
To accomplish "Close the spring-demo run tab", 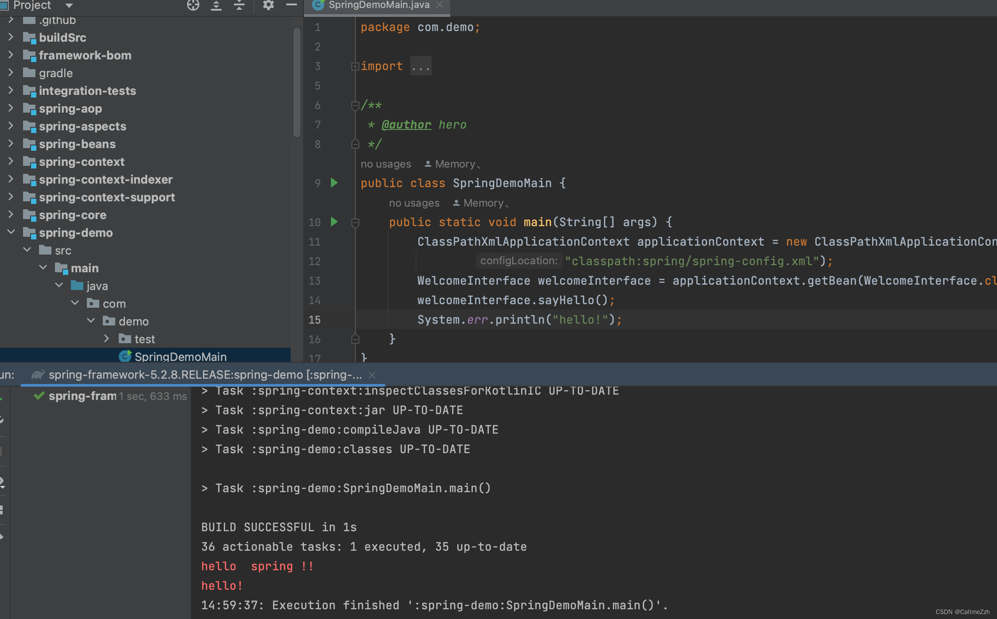I will click(x=372, y=375).
